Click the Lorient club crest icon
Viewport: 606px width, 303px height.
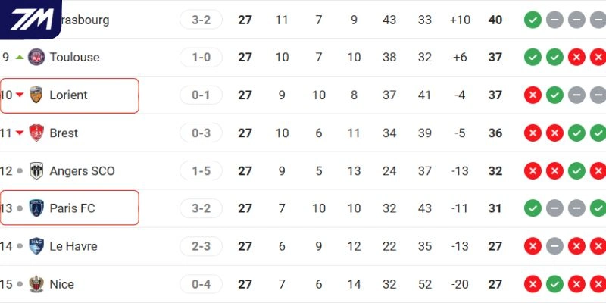[36, 95]
